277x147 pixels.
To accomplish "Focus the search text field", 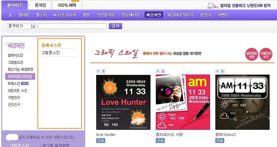I will (72, 26).
